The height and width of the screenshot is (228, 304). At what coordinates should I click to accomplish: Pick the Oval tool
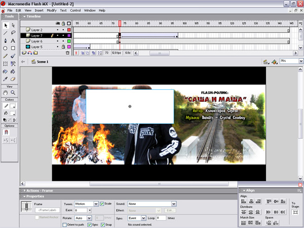(6, 48)
